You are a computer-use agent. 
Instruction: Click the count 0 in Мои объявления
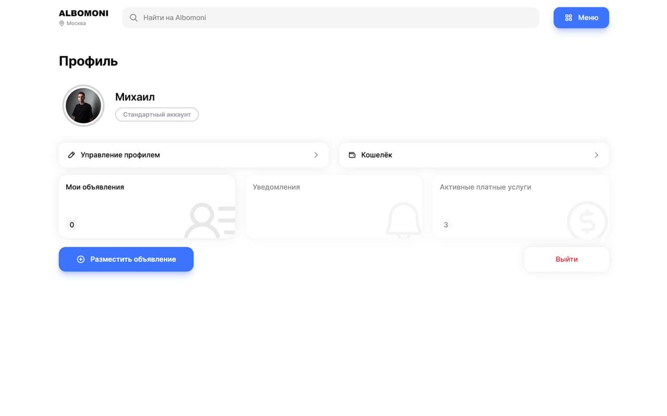click(x=72, y=225)
